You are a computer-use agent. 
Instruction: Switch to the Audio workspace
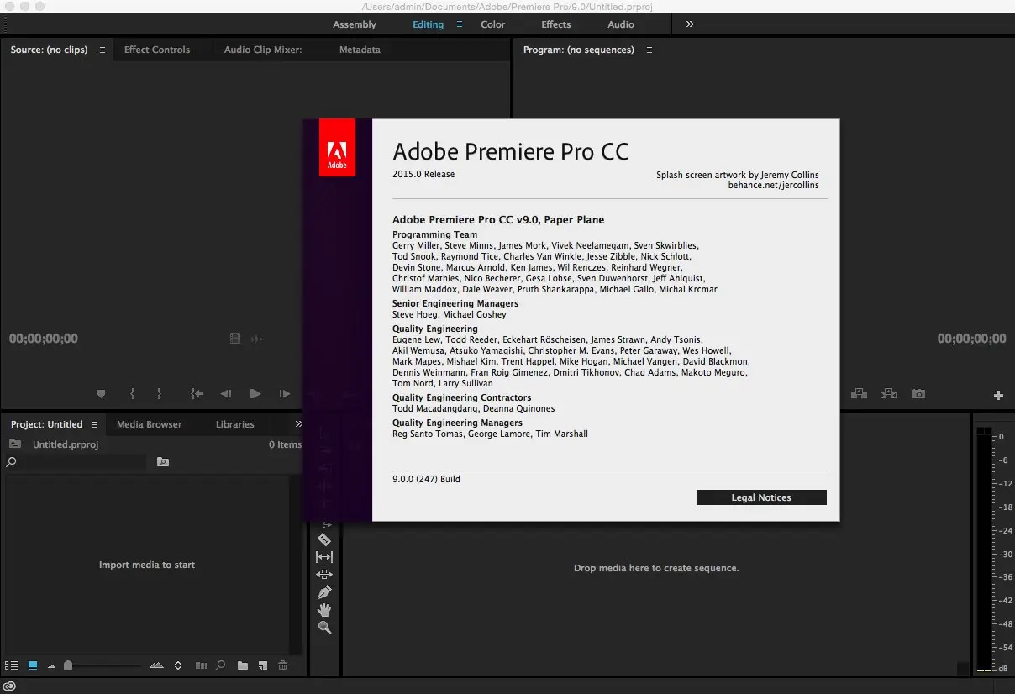(x=621, y=24)
